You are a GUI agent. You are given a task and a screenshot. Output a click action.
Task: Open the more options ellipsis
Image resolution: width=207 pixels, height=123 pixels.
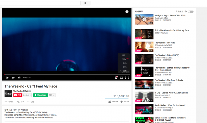coord(29,102)
